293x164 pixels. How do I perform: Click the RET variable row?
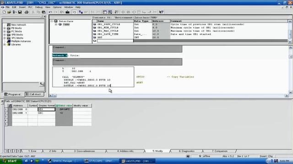190,37
